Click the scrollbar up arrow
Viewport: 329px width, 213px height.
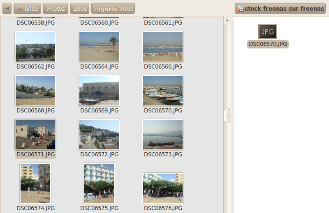(227, 21)
